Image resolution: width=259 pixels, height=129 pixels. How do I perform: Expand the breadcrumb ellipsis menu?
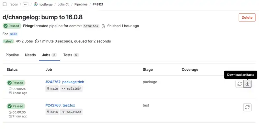coord(26,4)
